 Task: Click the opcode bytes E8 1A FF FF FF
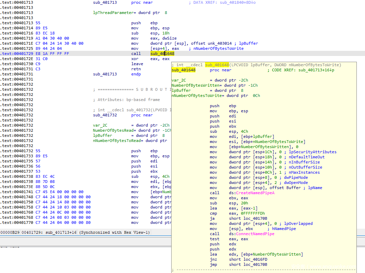point(52,54)
